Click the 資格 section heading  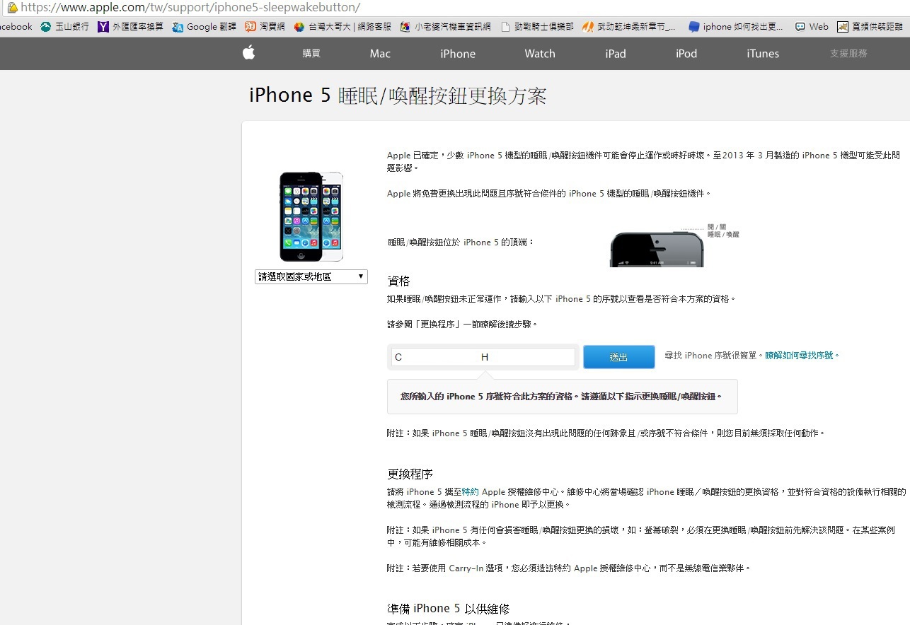click(398, 281)
